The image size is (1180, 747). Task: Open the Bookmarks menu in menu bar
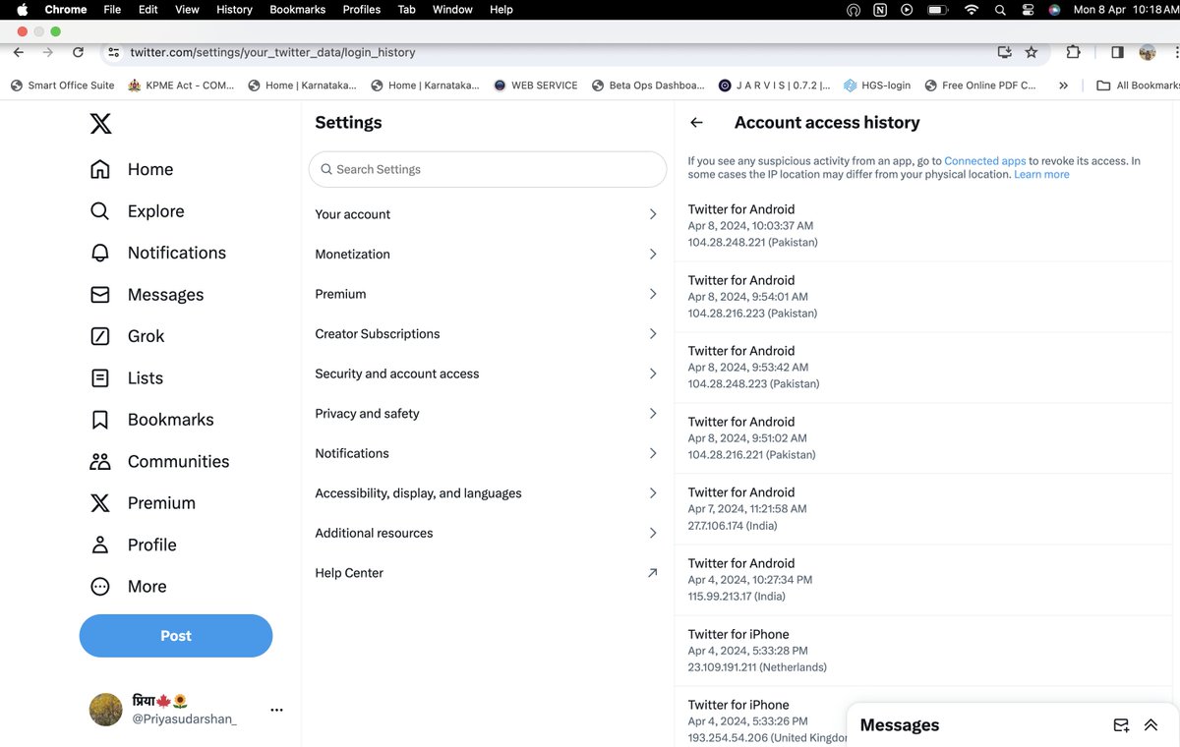tap(298, 9)
